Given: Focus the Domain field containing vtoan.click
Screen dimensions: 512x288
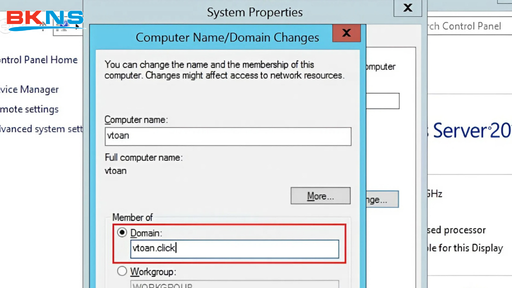Looking at the screenshot, I should click(x=234, y=248).
